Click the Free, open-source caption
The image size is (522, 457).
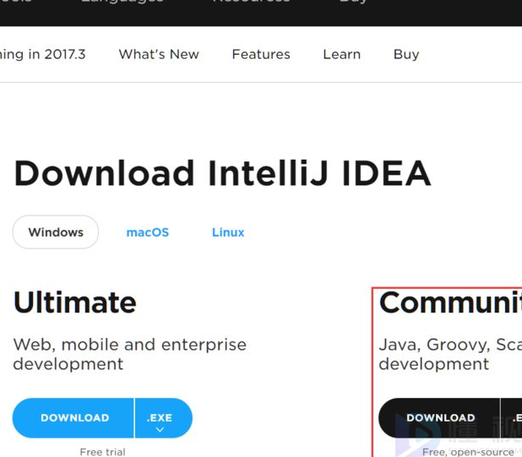pyautogui.click(x=468, y=452)
